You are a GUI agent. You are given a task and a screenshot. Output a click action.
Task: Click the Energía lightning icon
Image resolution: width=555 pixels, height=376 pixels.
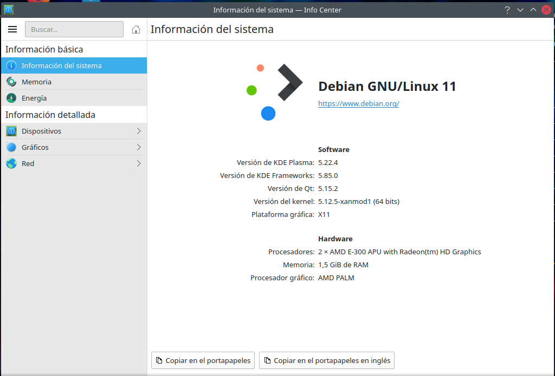11,98
